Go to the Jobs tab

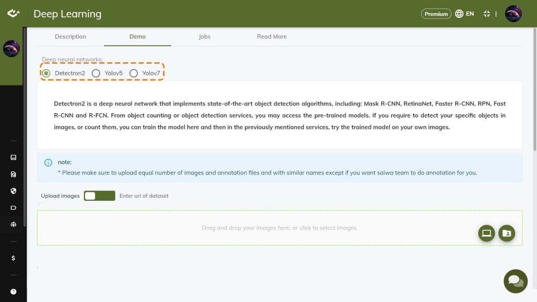[x=205, y=37]
